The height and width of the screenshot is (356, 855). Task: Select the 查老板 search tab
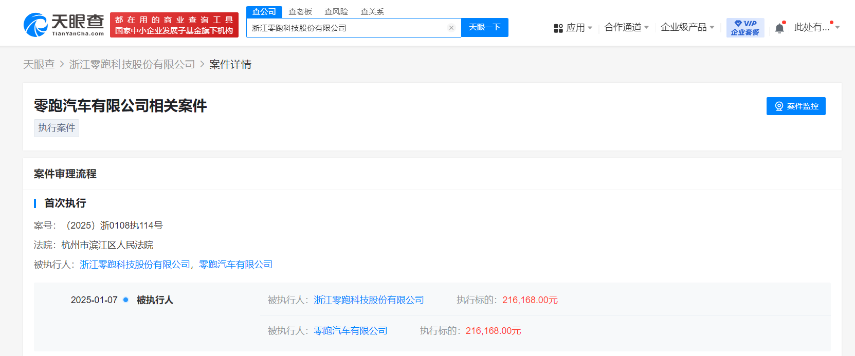click(x=300, y=12)
